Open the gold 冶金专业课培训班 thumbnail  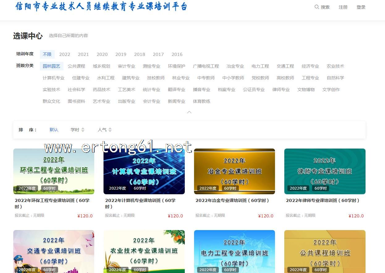point(234,171)
